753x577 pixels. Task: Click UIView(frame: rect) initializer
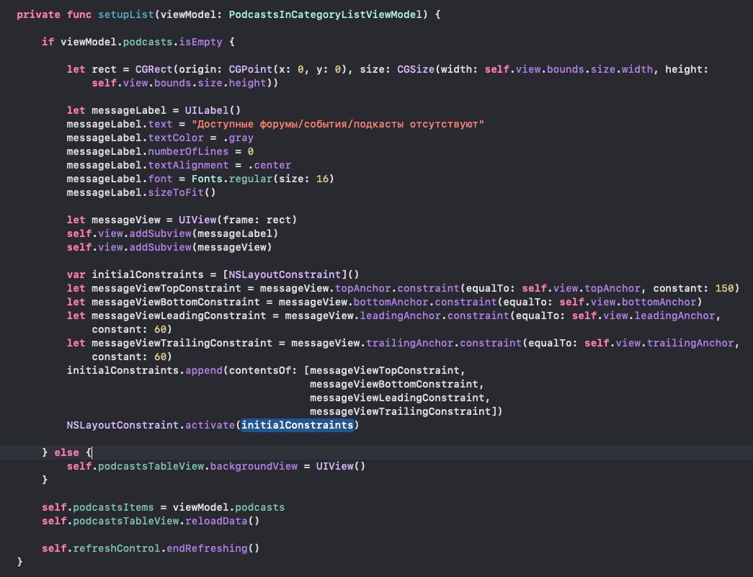pyautogui.click(x=238, y=220)
